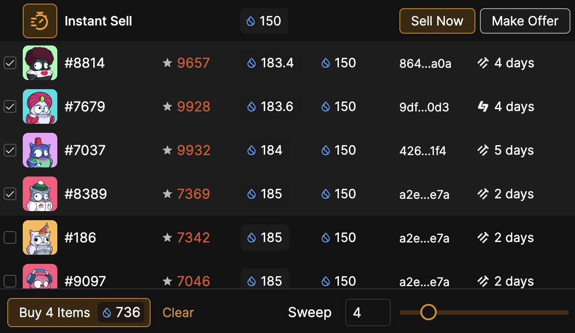Uncheck the checkbox for item #7037

pos(10,150)
